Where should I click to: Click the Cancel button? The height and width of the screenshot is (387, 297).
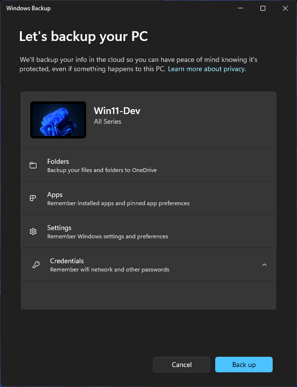tap(182, 365)
